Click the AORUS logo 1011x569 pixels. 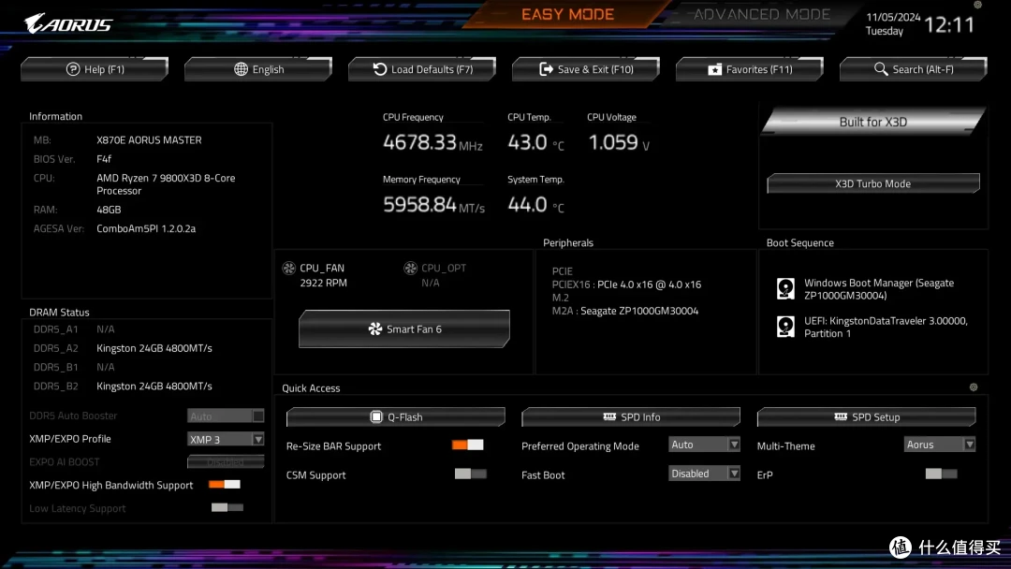point(67,23)
